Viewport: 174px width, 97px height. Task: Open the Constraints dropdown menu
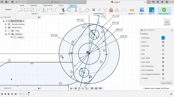pyautogui.click(x=99, y=14)
